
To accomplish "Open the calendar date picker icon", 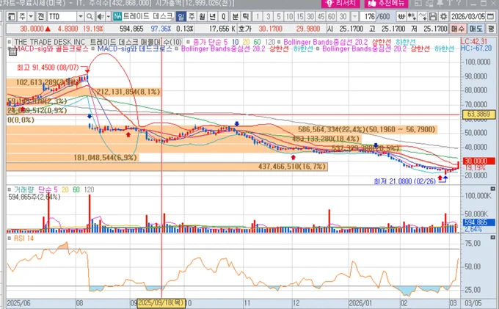I will click(491, 16).
